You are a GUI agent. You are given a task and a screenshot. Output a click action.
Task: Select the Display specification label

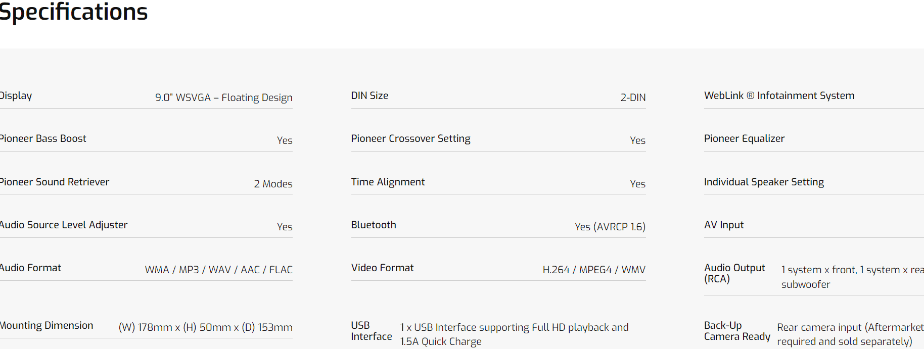coord(16,95)
